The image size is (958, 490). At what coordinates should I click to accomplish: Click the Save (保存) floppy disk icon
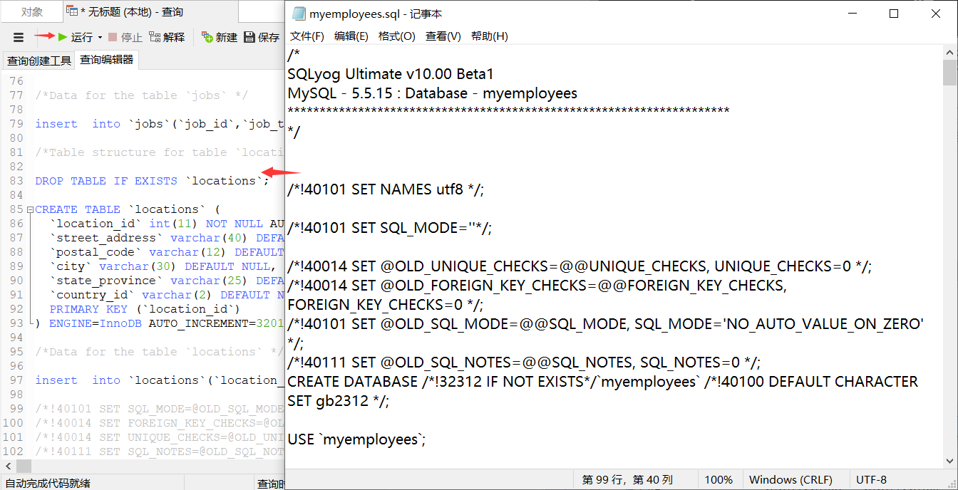click(x=249, y=37)
